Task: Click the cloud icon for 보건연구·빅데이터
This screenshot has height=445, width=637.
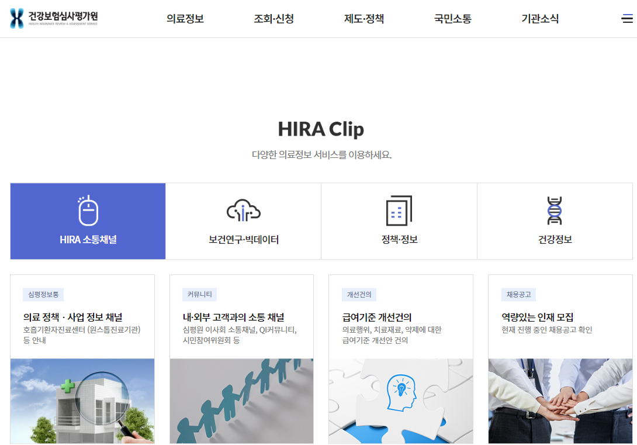Action: click(x=243, y=210)
